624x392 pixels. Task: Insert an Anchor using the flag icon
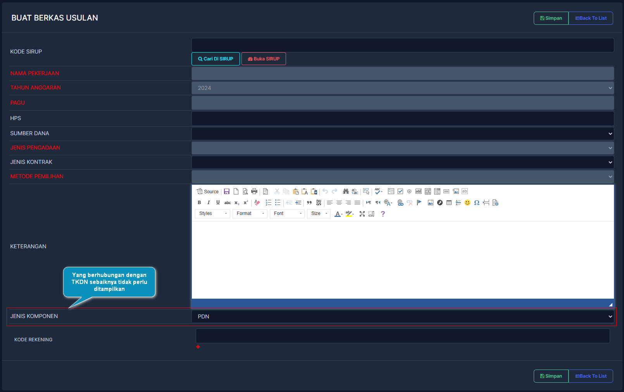click(x=419, y=203)
